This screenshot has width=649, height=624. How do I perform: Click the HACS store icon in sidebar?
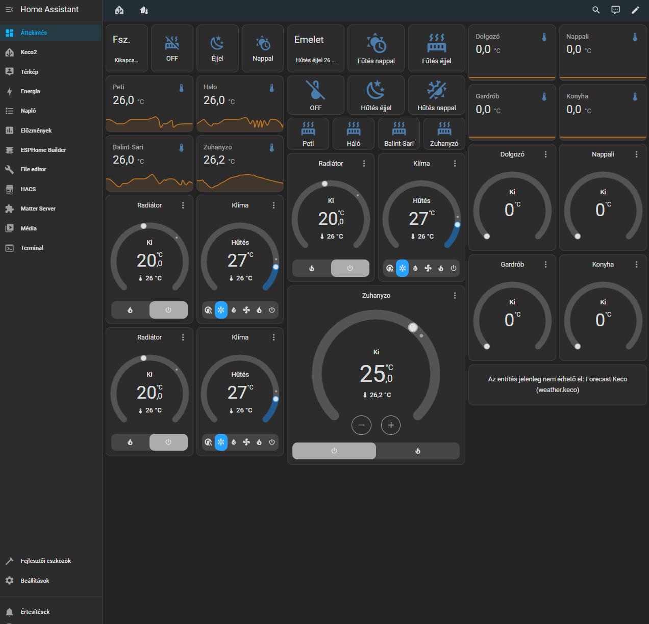pyautogui.click(x=9, y=189)
